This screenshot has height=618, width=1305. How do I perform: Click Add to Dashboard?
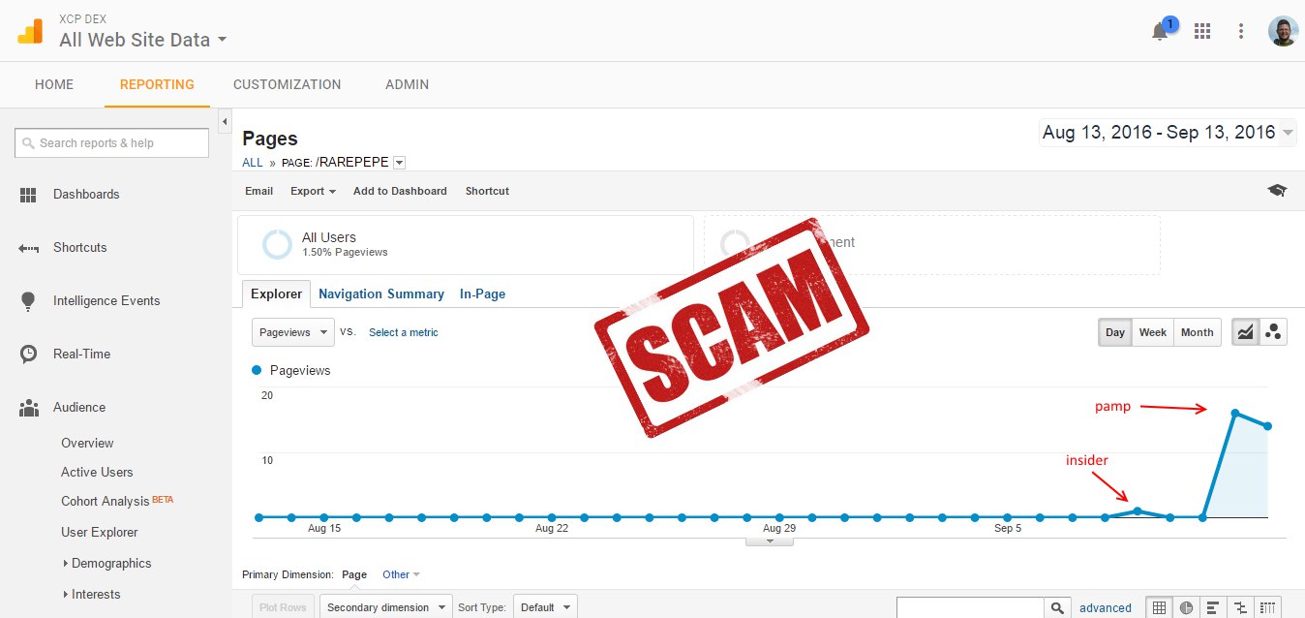(400, 191)
